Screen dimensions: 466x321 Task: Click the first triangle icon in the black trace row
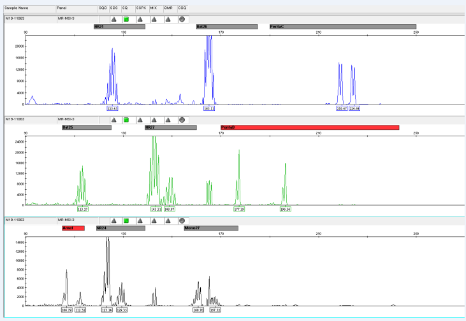coord(113,220)
